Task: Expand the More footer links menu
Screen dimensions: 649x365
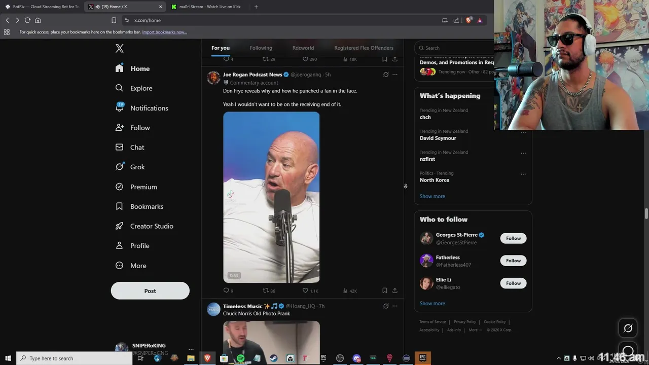Action: [475, 330]
